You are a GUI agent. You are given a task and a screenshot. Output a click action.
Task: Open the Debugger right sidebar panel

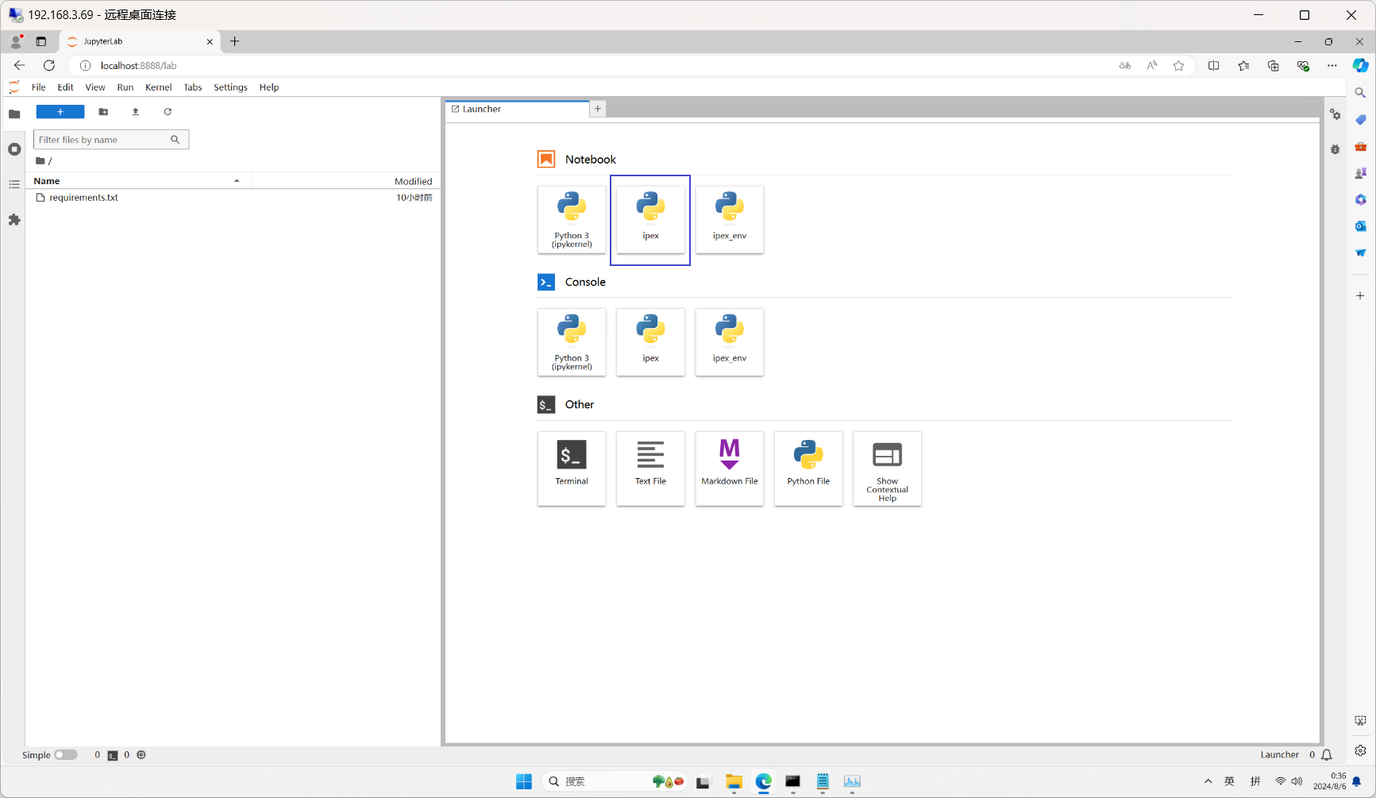click(1336, 149)
